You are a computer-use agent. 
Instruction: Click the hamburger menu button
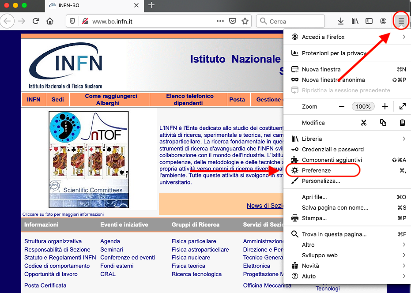pos(401,21)
